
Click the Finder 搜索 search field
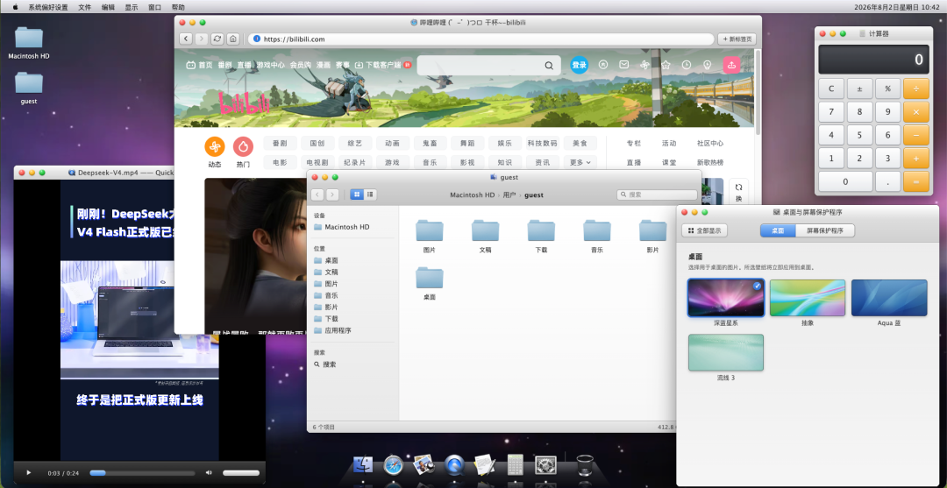657,194
